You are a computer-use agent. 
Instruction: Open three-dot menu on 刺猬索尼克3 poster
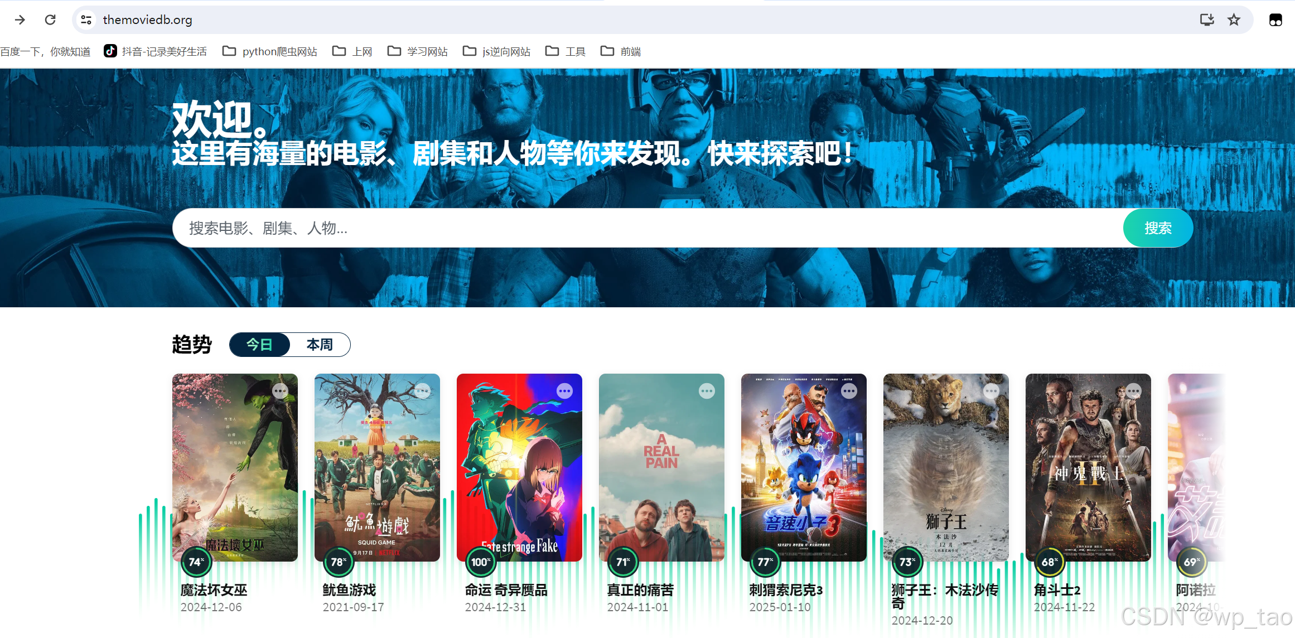(849, 391)
